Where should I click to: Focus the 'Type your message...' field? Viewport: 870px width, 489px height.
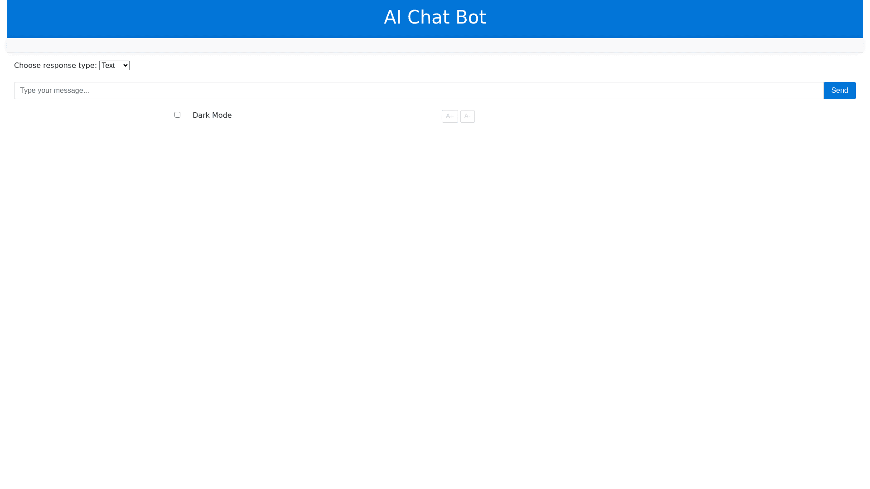click(418, 91)
